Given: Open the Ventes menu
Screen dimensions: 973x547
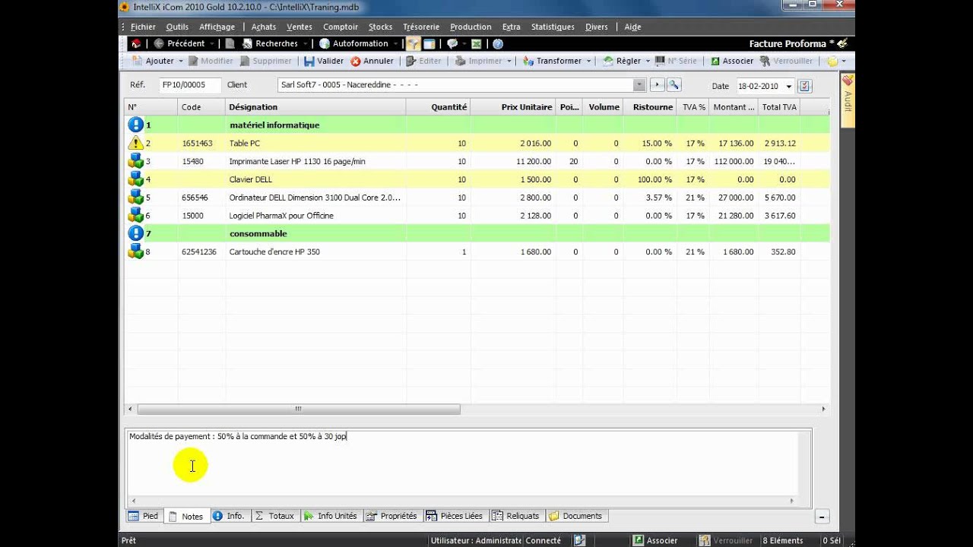Looking at the screenshot, I should coord(300,27).
